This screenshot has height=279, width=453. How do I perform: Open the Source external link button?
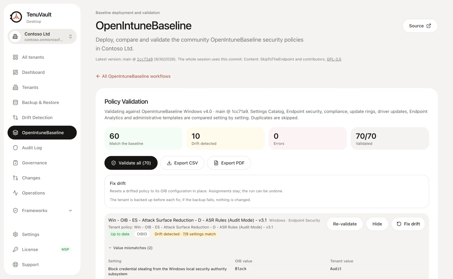tap(420, 26)
